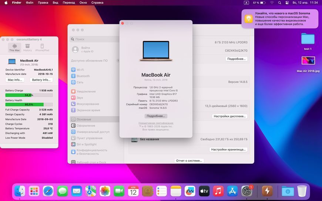
Task: Click the Battery Charge progress bar
Action: click(x=29, y=95)
